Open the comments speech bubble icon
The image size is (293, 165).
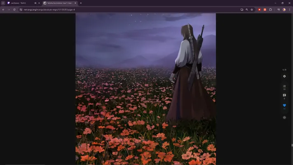coord(284,95)
